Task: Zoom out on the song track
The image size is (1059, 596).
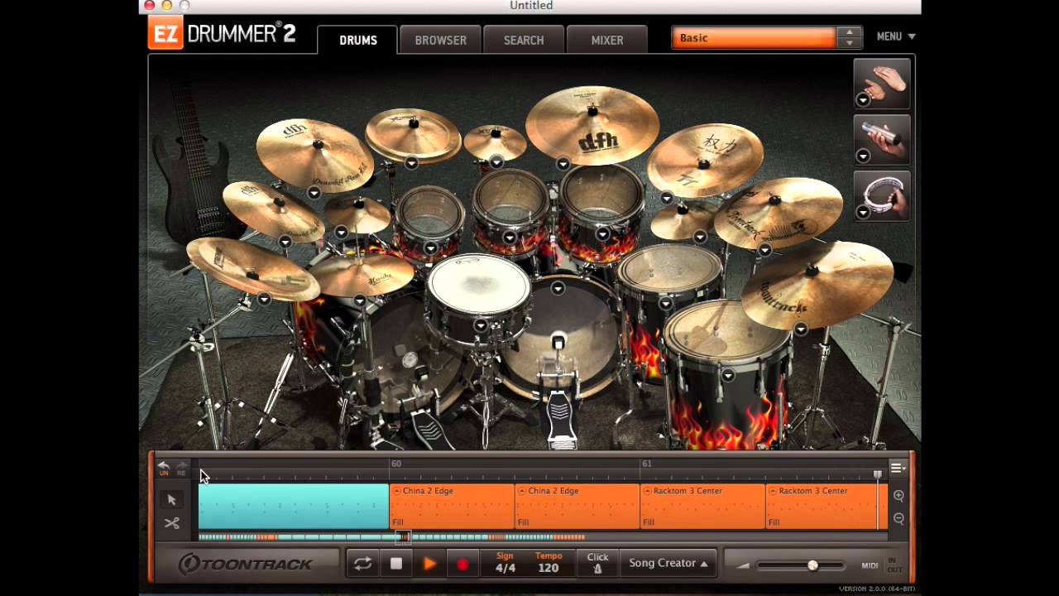Action: point(898,518)
